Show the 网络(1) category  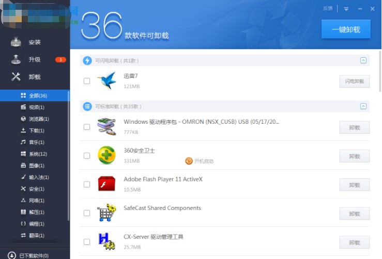(x=34, y=201)
